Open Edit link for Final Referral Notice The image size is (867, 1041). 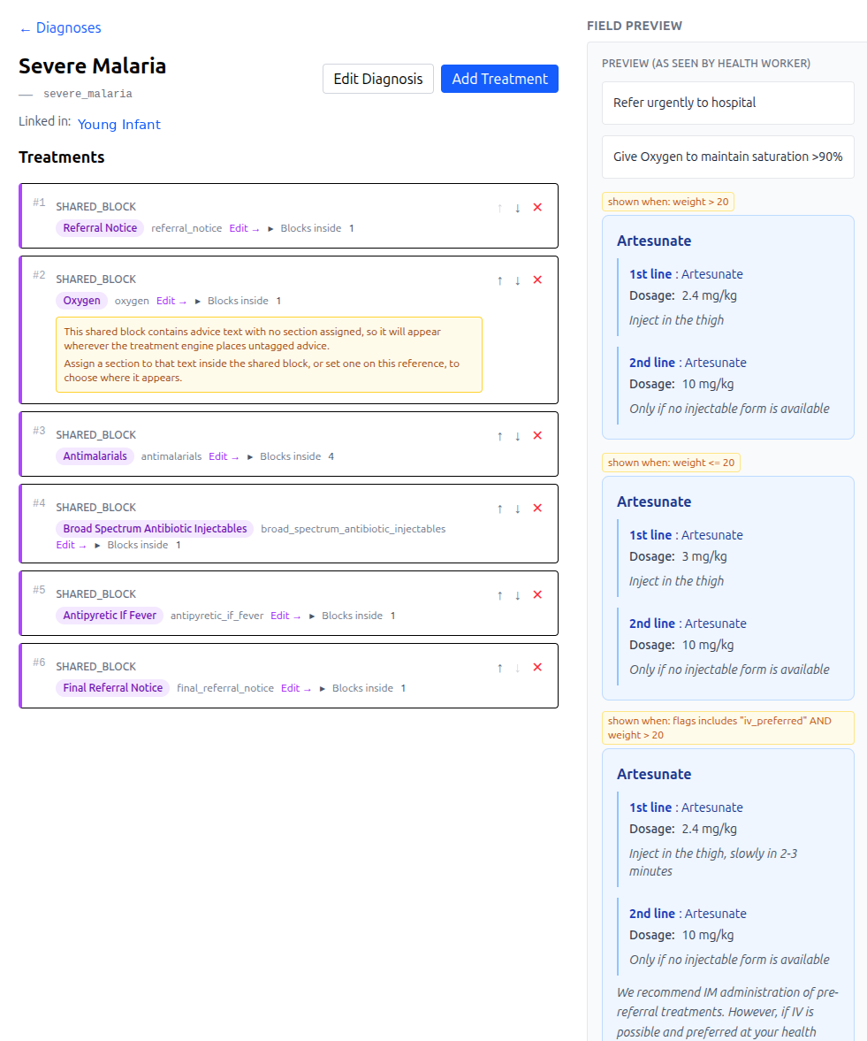point(296,688)
